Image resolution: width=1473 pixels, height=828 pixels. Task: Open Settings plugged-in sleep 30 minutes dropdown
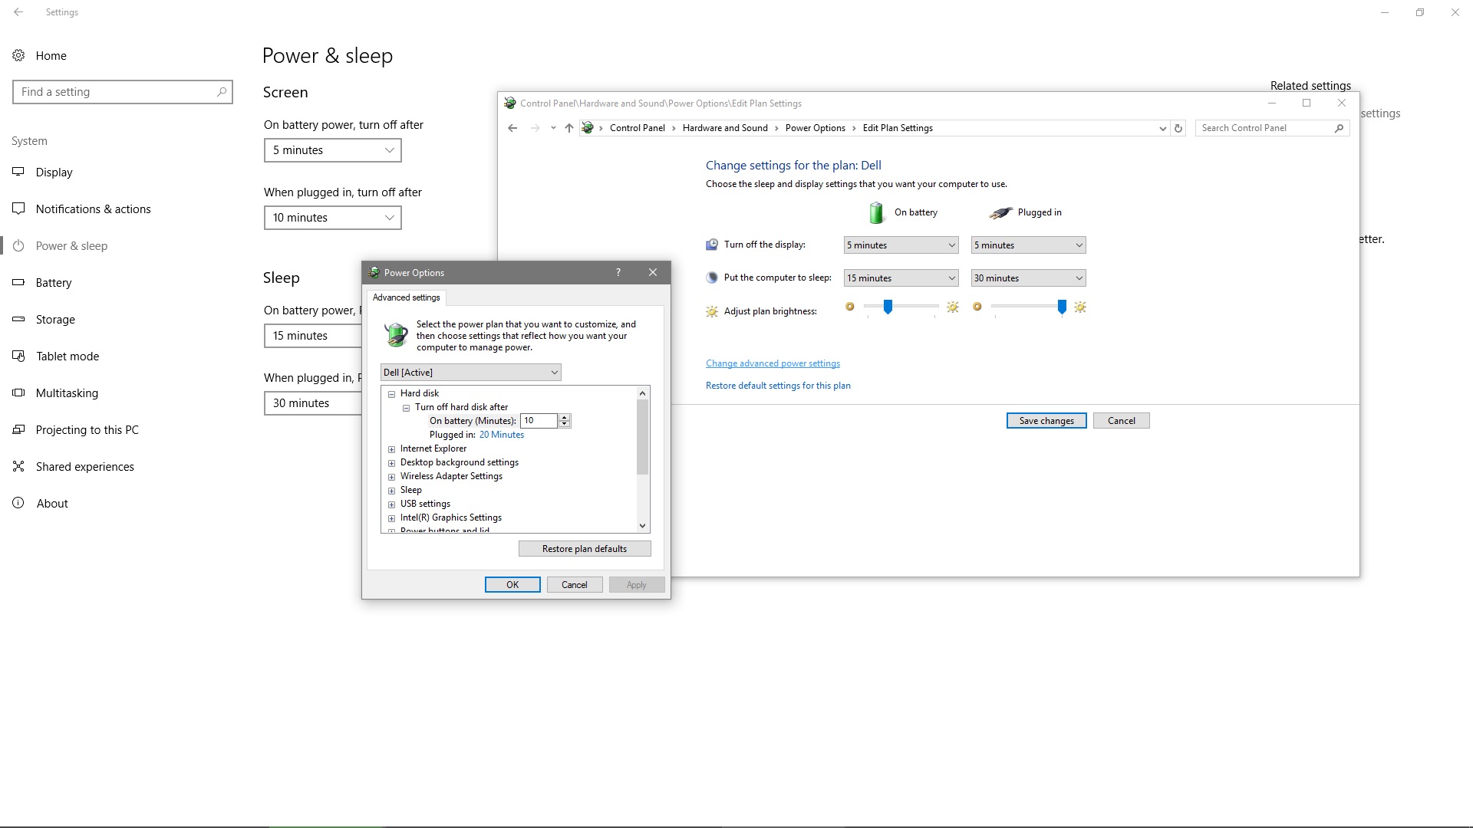coord(313,403)
